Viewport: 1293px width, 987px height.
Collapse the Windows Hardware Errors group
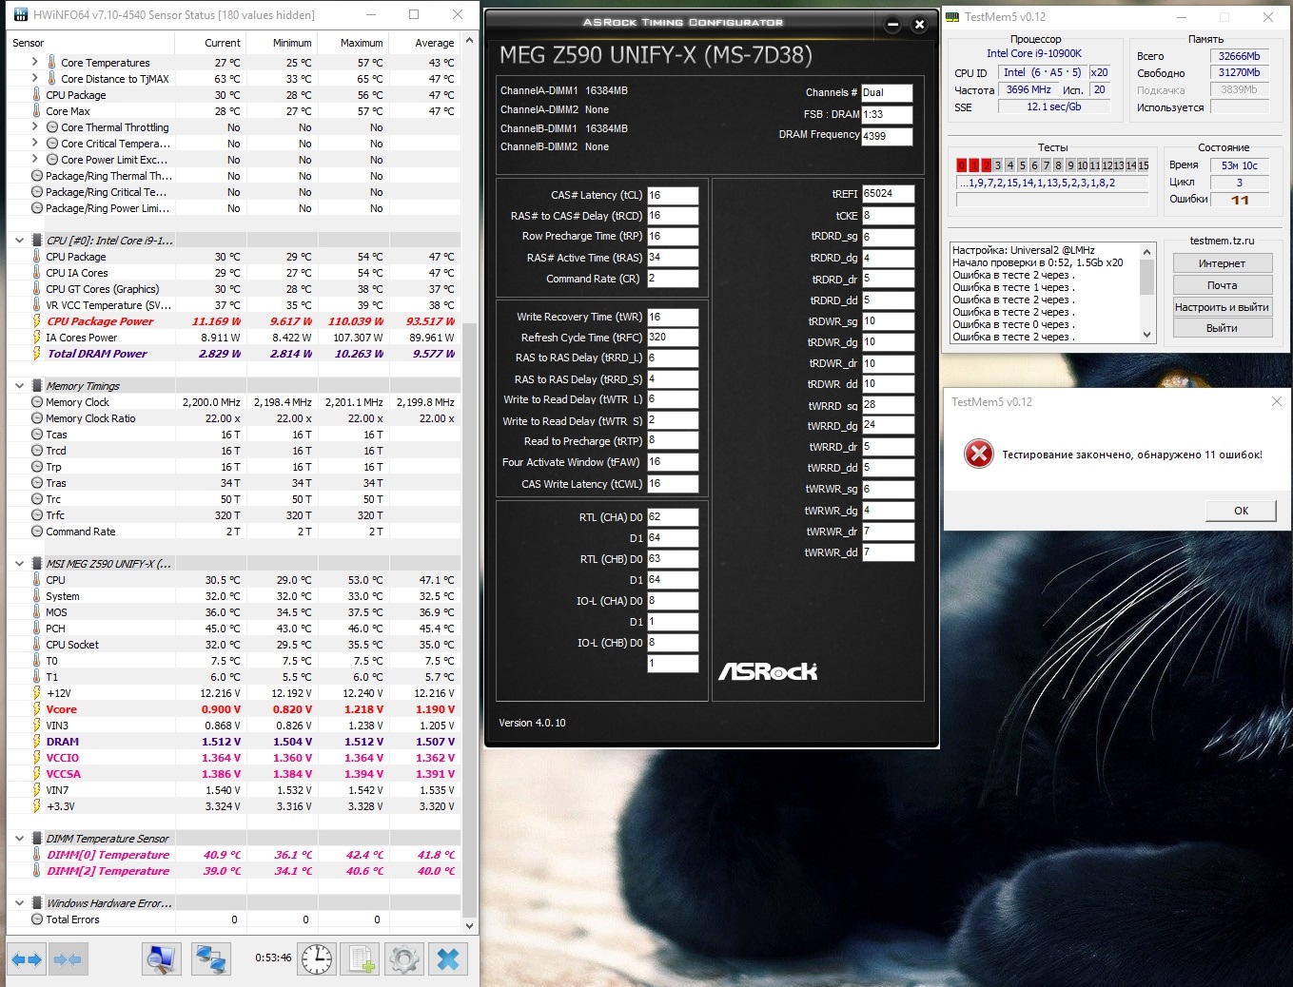pos(19,903)
